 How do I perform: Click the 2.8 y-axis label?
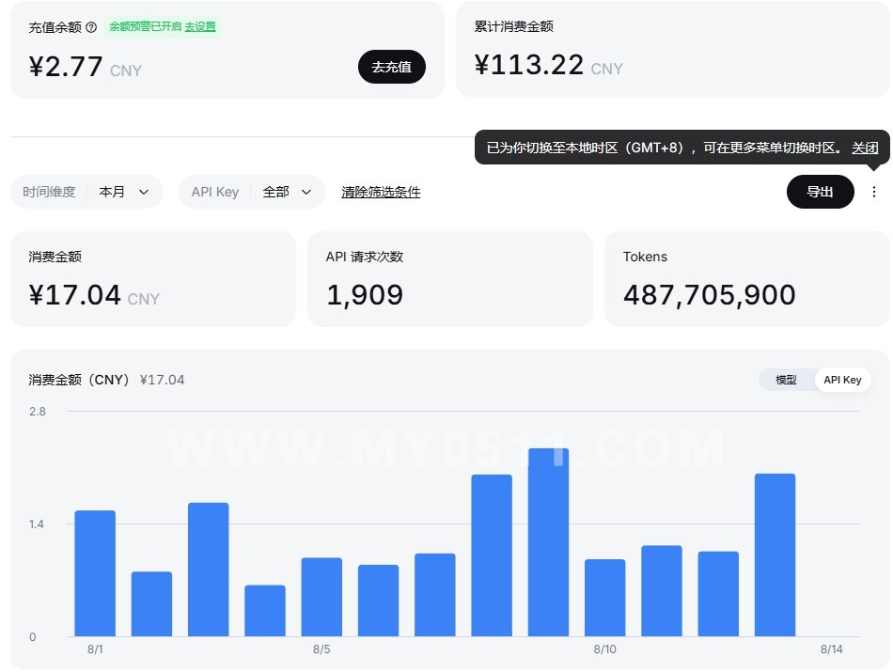click(x=37, y=412)
